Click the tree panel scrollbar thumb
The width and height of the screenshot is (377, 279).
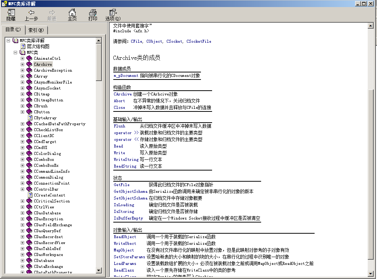point(98,62)
